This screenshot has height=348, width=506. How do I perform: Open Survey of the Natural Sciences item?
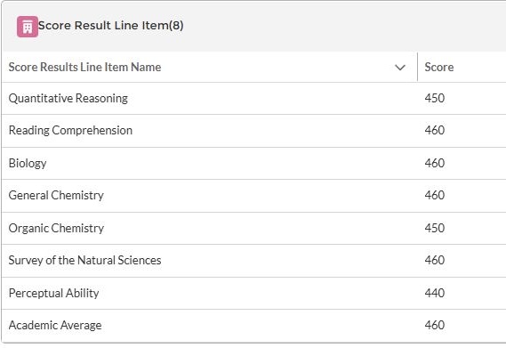click(x=84, y=260)
